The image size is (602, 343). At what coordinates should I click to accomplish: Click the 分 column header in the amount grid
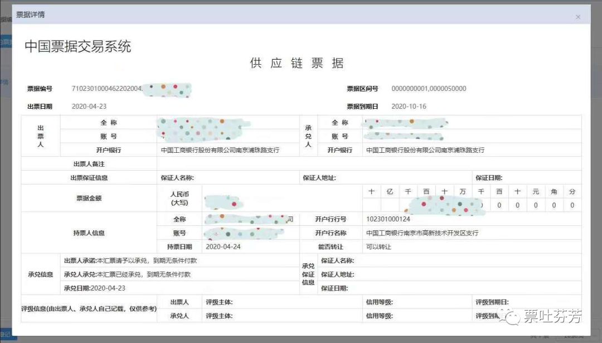[x=572, y=192]
